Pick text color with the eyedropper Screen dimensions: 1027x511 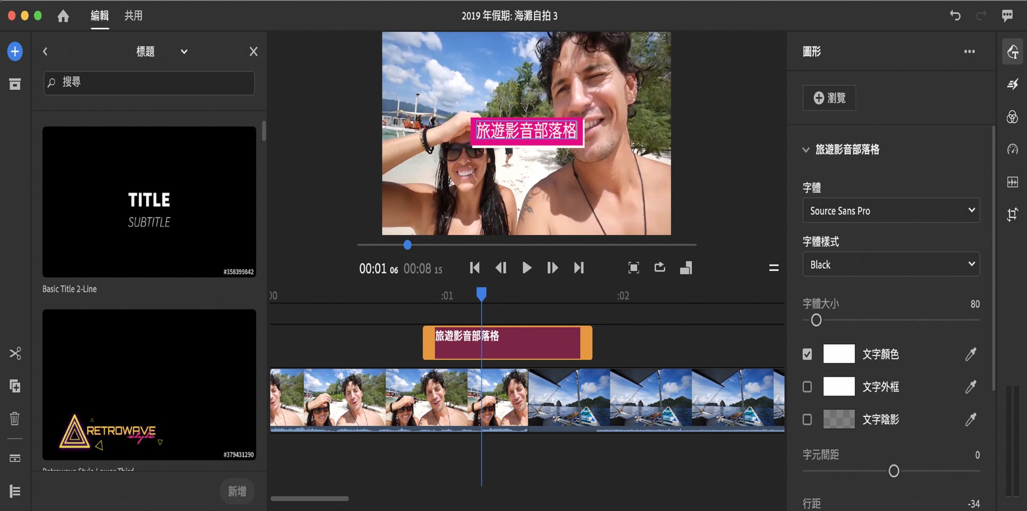click(x=971, y=354)
